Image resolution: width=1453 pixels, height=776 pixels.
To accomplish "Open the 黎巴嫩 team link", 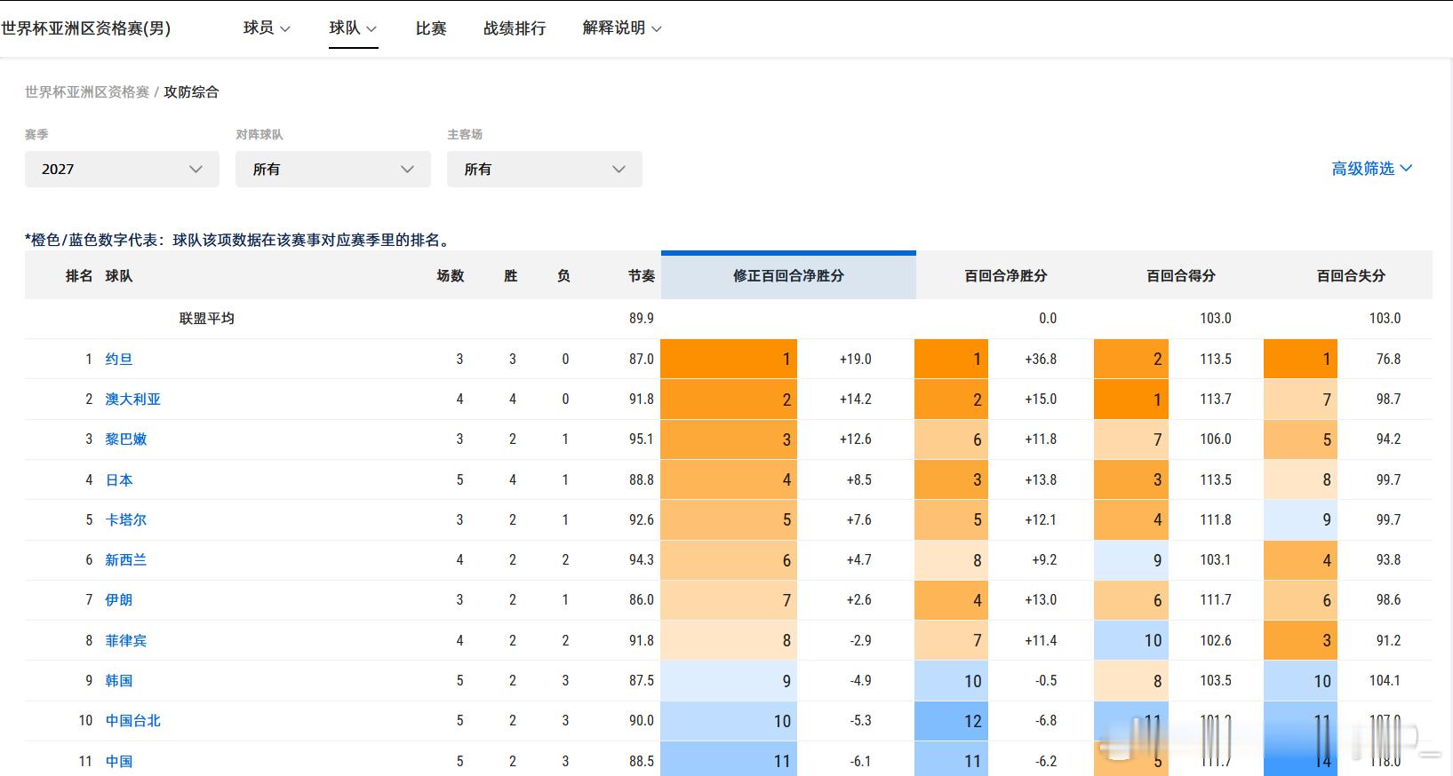I will point(126,439).
